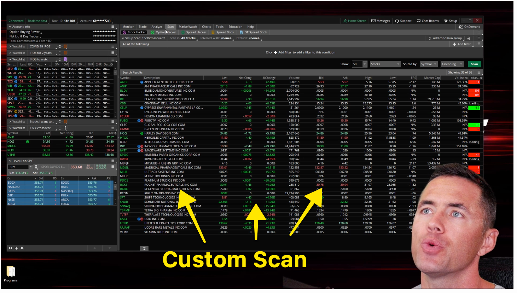Click the orange link icon for IPOs for 2 years
The height and width of the screenshot is (293, 517).
(x=65, y=53)
